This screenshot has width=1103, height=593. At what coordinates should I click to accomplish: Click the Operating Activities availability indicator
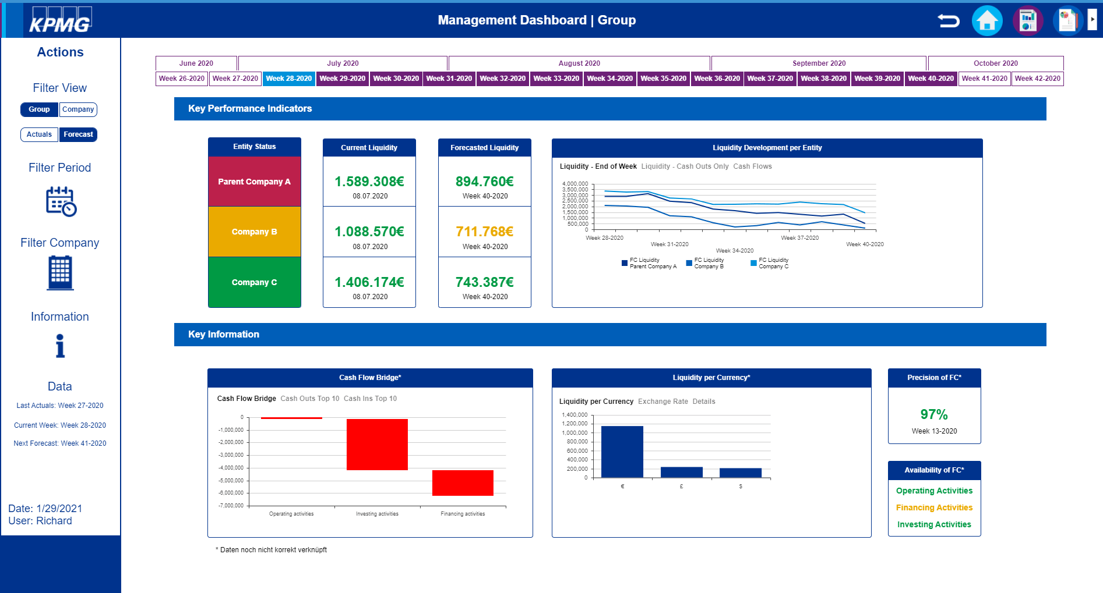click(x=934, y=491)
